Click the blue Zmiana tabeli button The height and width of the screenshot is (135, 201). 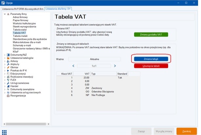[151, 59]
